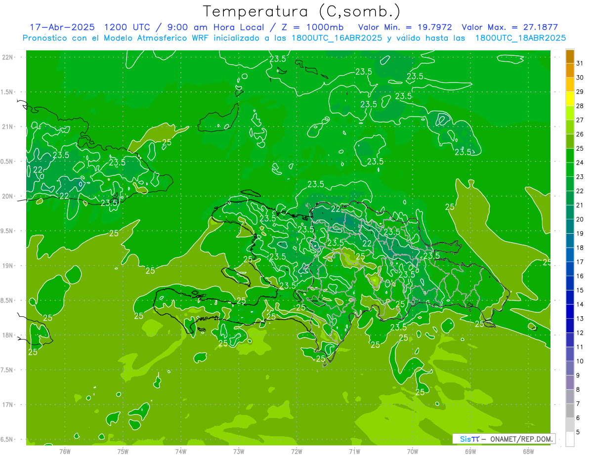Click the blue color bar segment between 15 and 16

coord(570,283)
